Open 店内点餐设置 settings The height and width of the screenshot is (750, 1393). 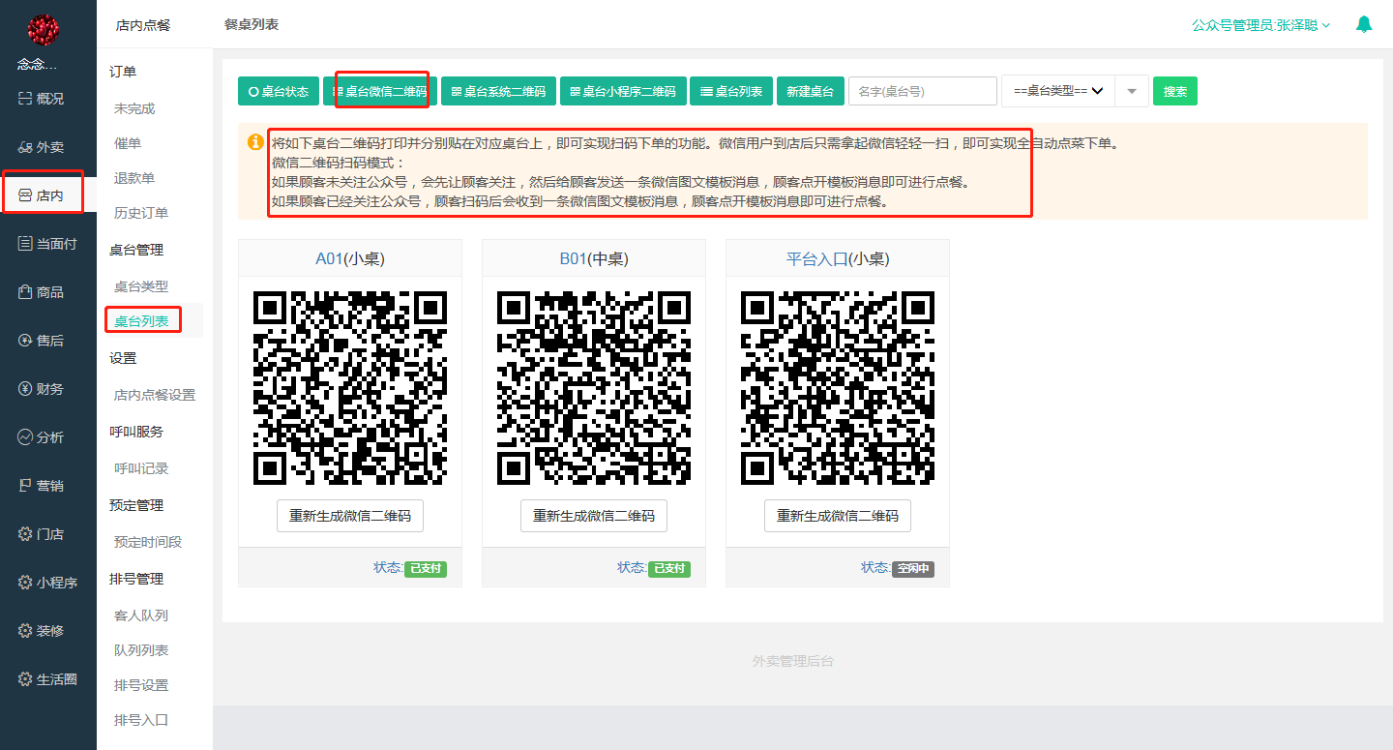(x=155, y=395)
